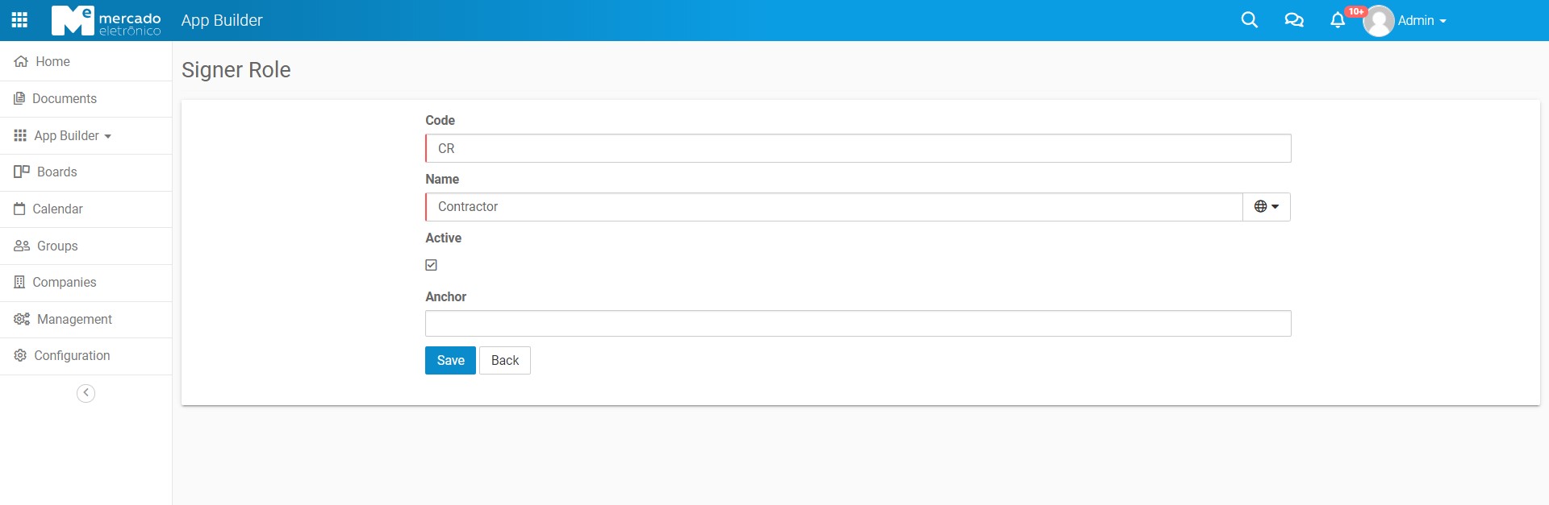The height and width of the screenshot is (505, 1549).
Task: Open the notifications bell
Action: tap(1338, 20)
